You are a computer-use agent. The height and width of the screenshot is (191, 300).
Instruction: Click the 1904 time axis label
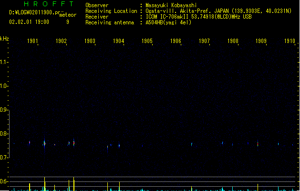(x=118, y=41)
